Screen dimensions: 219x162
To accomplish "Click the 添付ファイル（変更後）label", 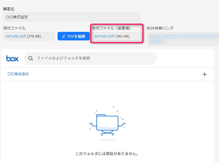I will [111, 28].
